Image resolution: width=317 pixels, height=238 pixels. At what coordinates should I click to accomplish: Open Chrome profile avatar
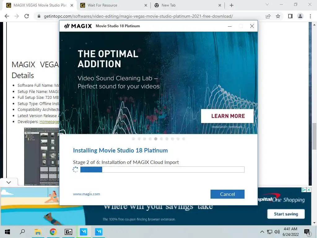pos(300,16)
